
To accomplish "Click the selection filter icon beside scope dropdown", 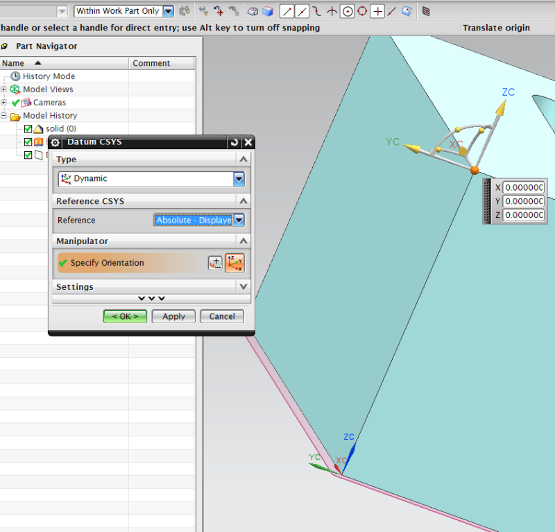I will pos(185,11).
